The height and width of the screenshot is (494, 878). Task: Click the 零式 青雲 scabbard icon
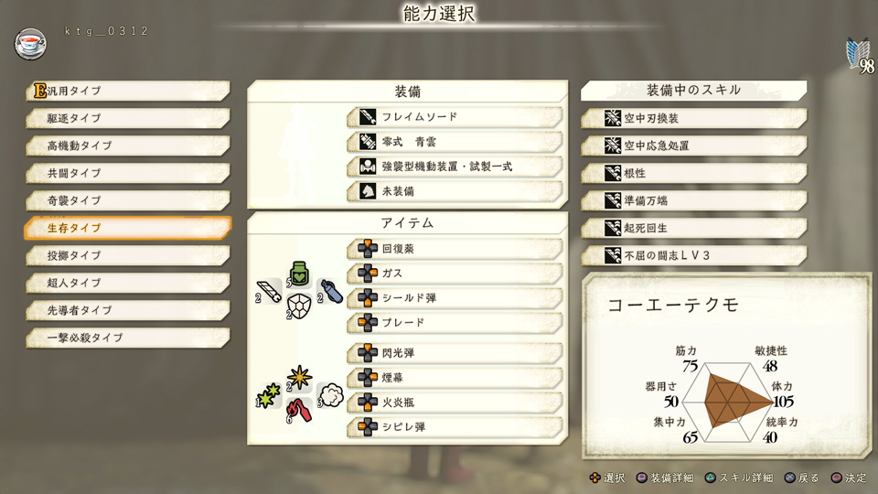(368, 142)
